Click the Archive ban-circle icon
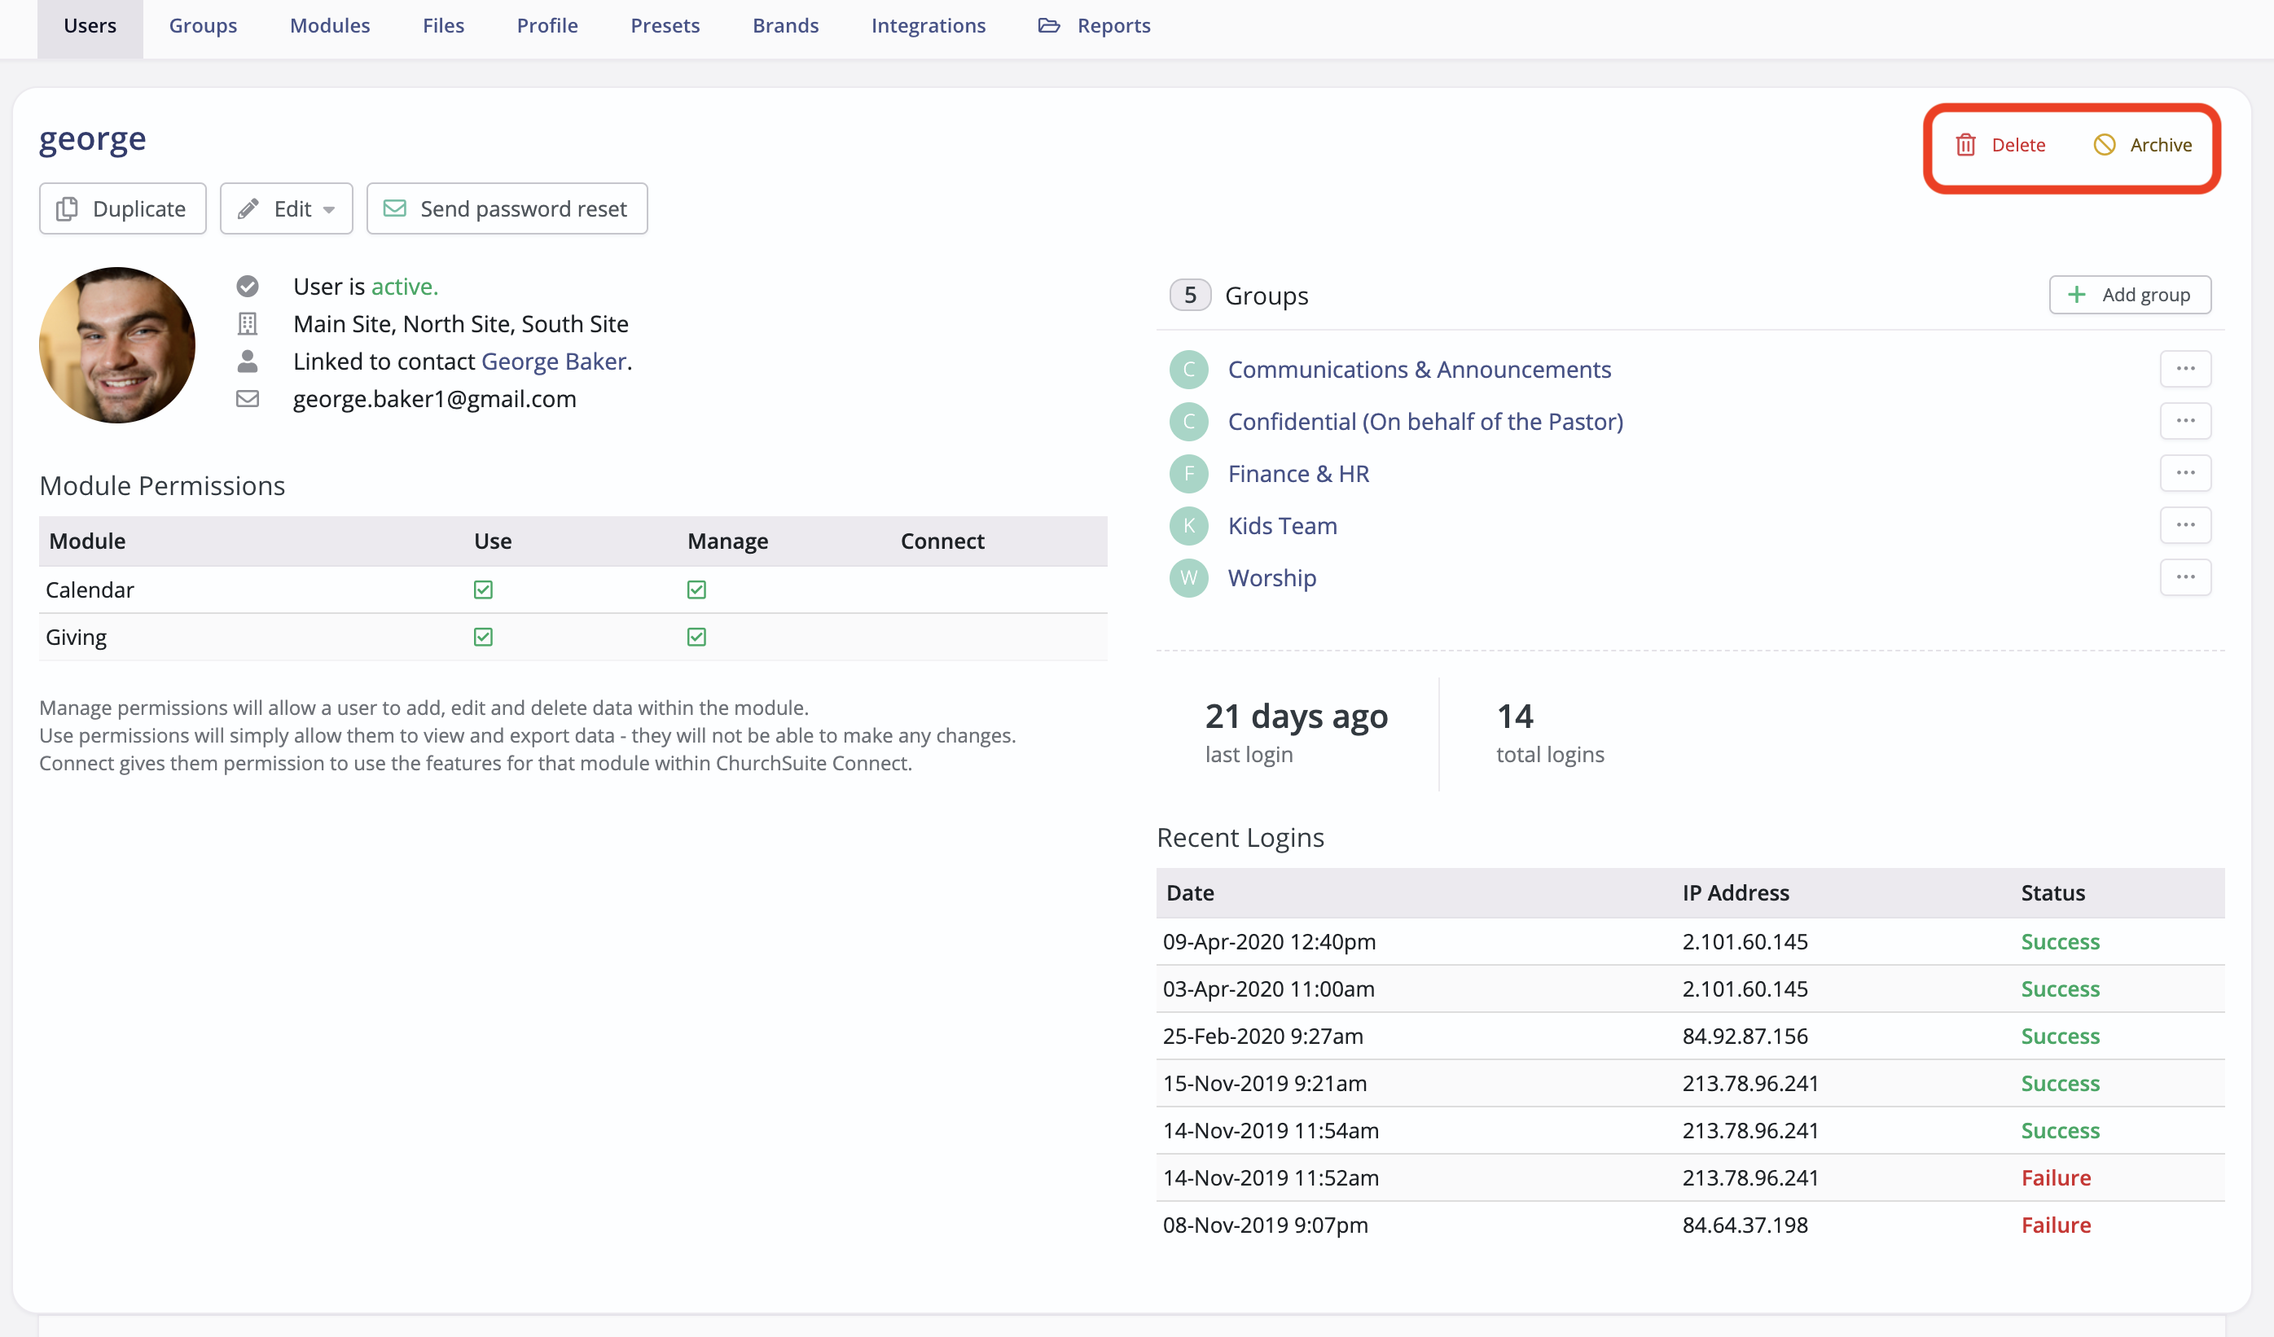This screenshot has height=1337, width=2274. pos(2104,144)
